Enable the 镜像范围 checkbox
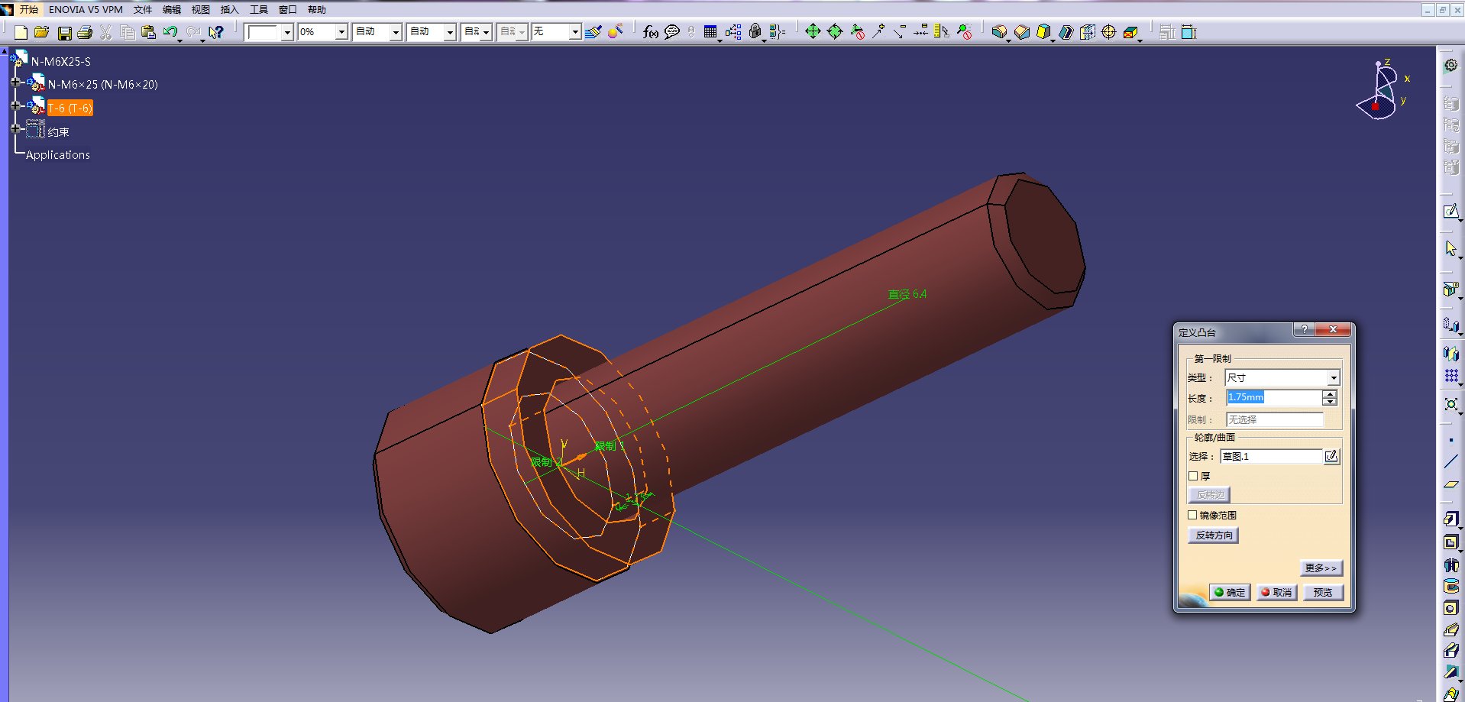Screen dimensions: 1465x702 tap(1192, 516)
